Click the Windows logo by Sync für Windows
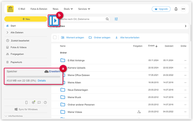Viewport: 193px width, 121px height. pos(16,109)
